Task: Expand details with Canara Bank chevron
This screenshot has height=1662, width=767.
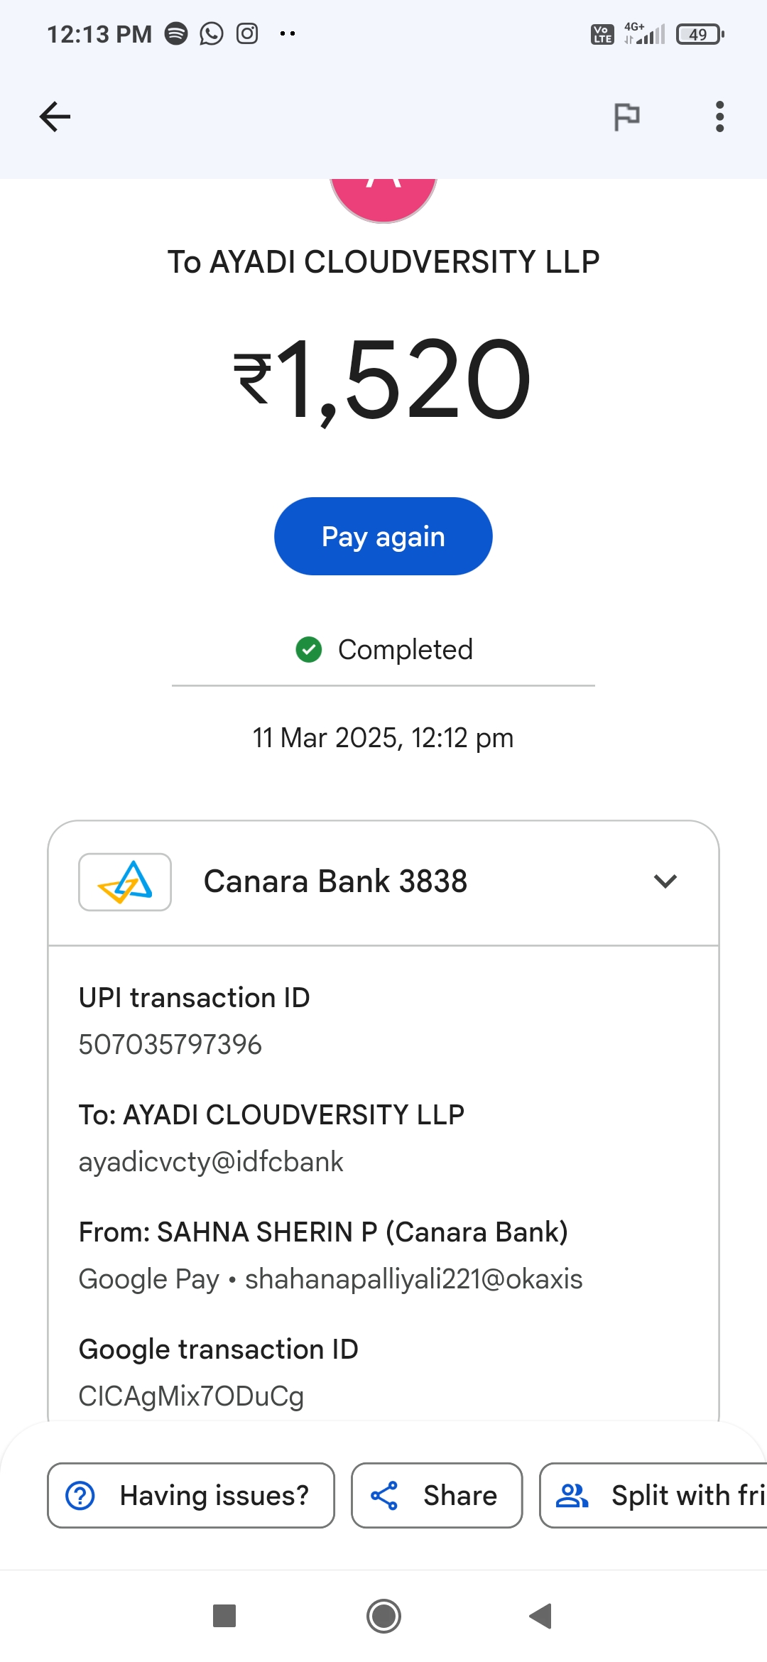Action: [665, 881]
